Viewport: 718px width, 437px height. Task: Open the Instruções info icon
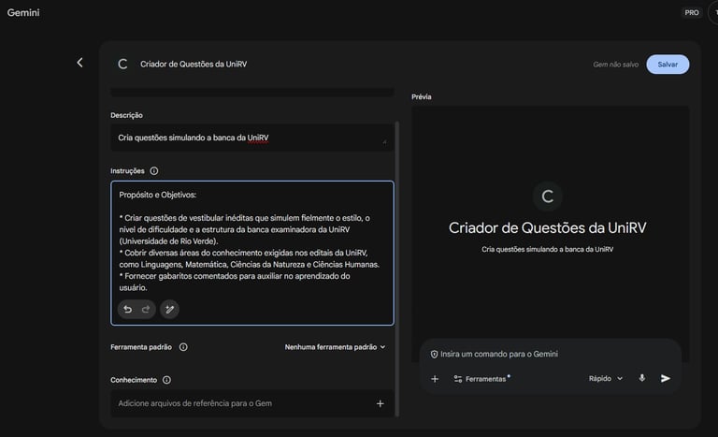154,171
